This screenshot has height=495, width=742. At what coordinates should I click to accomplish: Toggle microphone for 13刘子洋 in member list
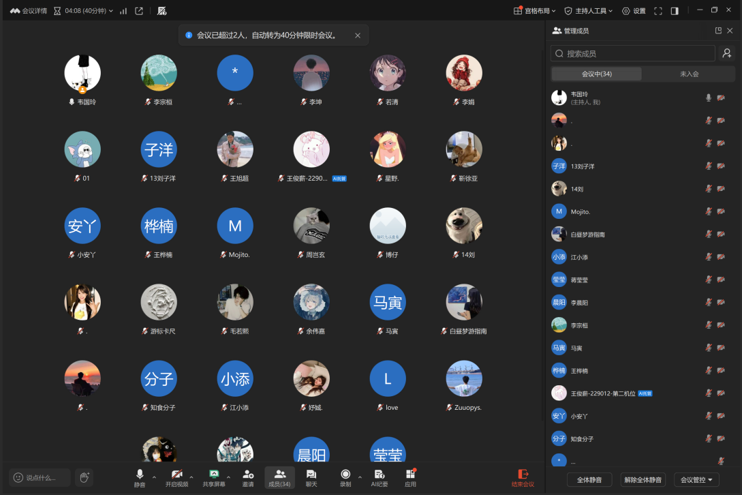pos(709,166)
